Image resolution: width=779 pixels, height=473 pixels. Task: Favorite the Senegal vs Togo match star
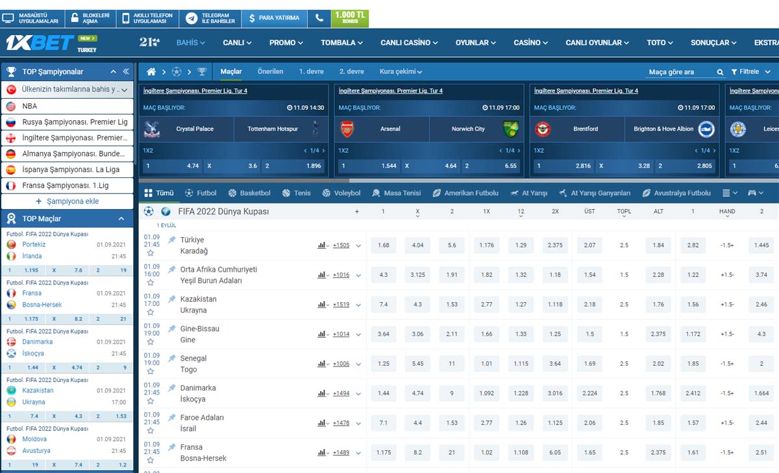click(x=151, y=372)
